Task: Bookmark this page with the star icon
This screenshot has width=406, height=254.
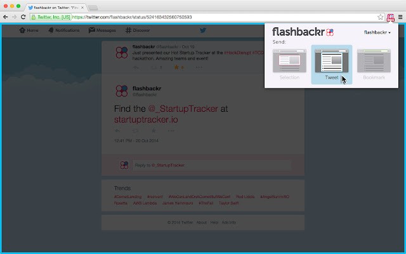Action: coord(381,17)
